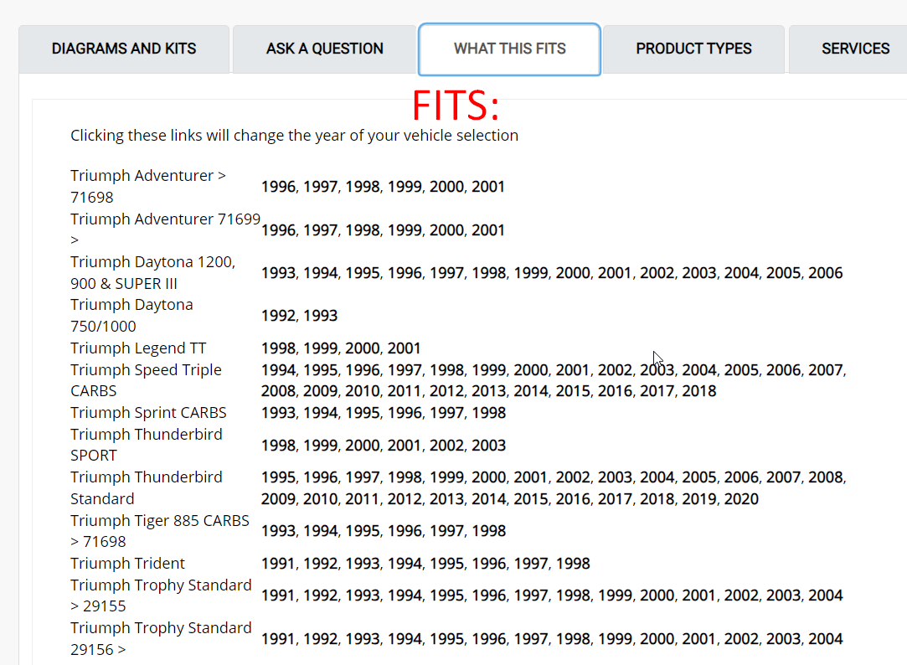Click year 2018 for Speed Triple CARBS

[699, 391]
